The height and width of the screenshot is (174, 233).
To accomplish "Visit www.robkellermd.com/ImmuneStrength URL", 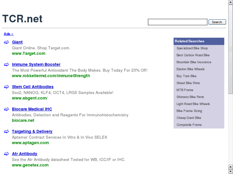I will click(51, 76).
